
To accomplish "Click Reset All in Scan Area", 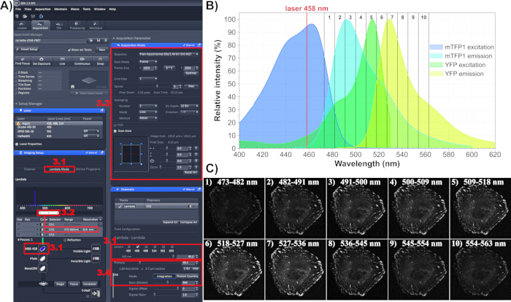I will (191, 172).
